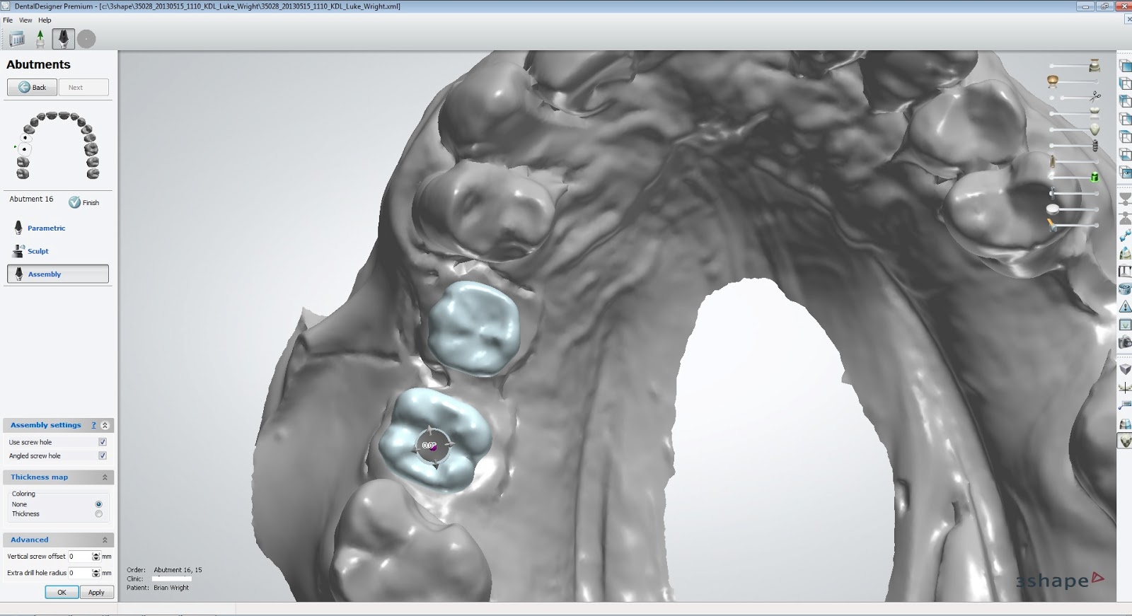
Task: Select the marked tooth 16 in arch diagram
Action: click(x=24, y=149)
